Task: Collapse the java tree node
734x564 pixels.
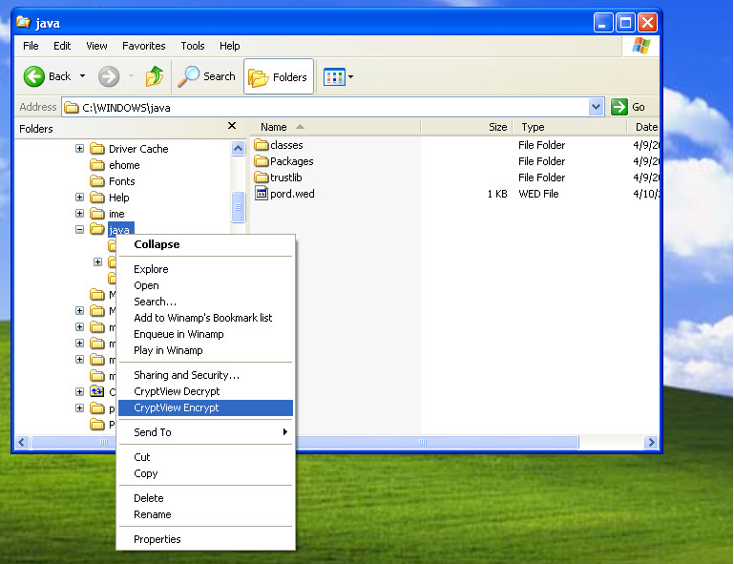Action: point(80,230)
